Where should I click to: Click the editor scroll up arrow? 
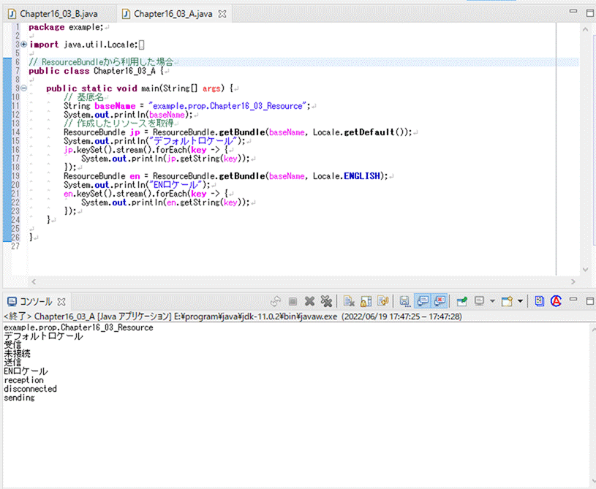pos(585,29)
